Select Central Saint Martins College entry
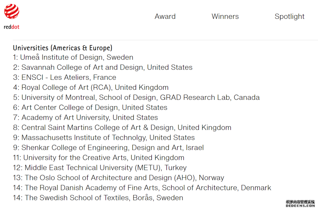 pos(122,128)
